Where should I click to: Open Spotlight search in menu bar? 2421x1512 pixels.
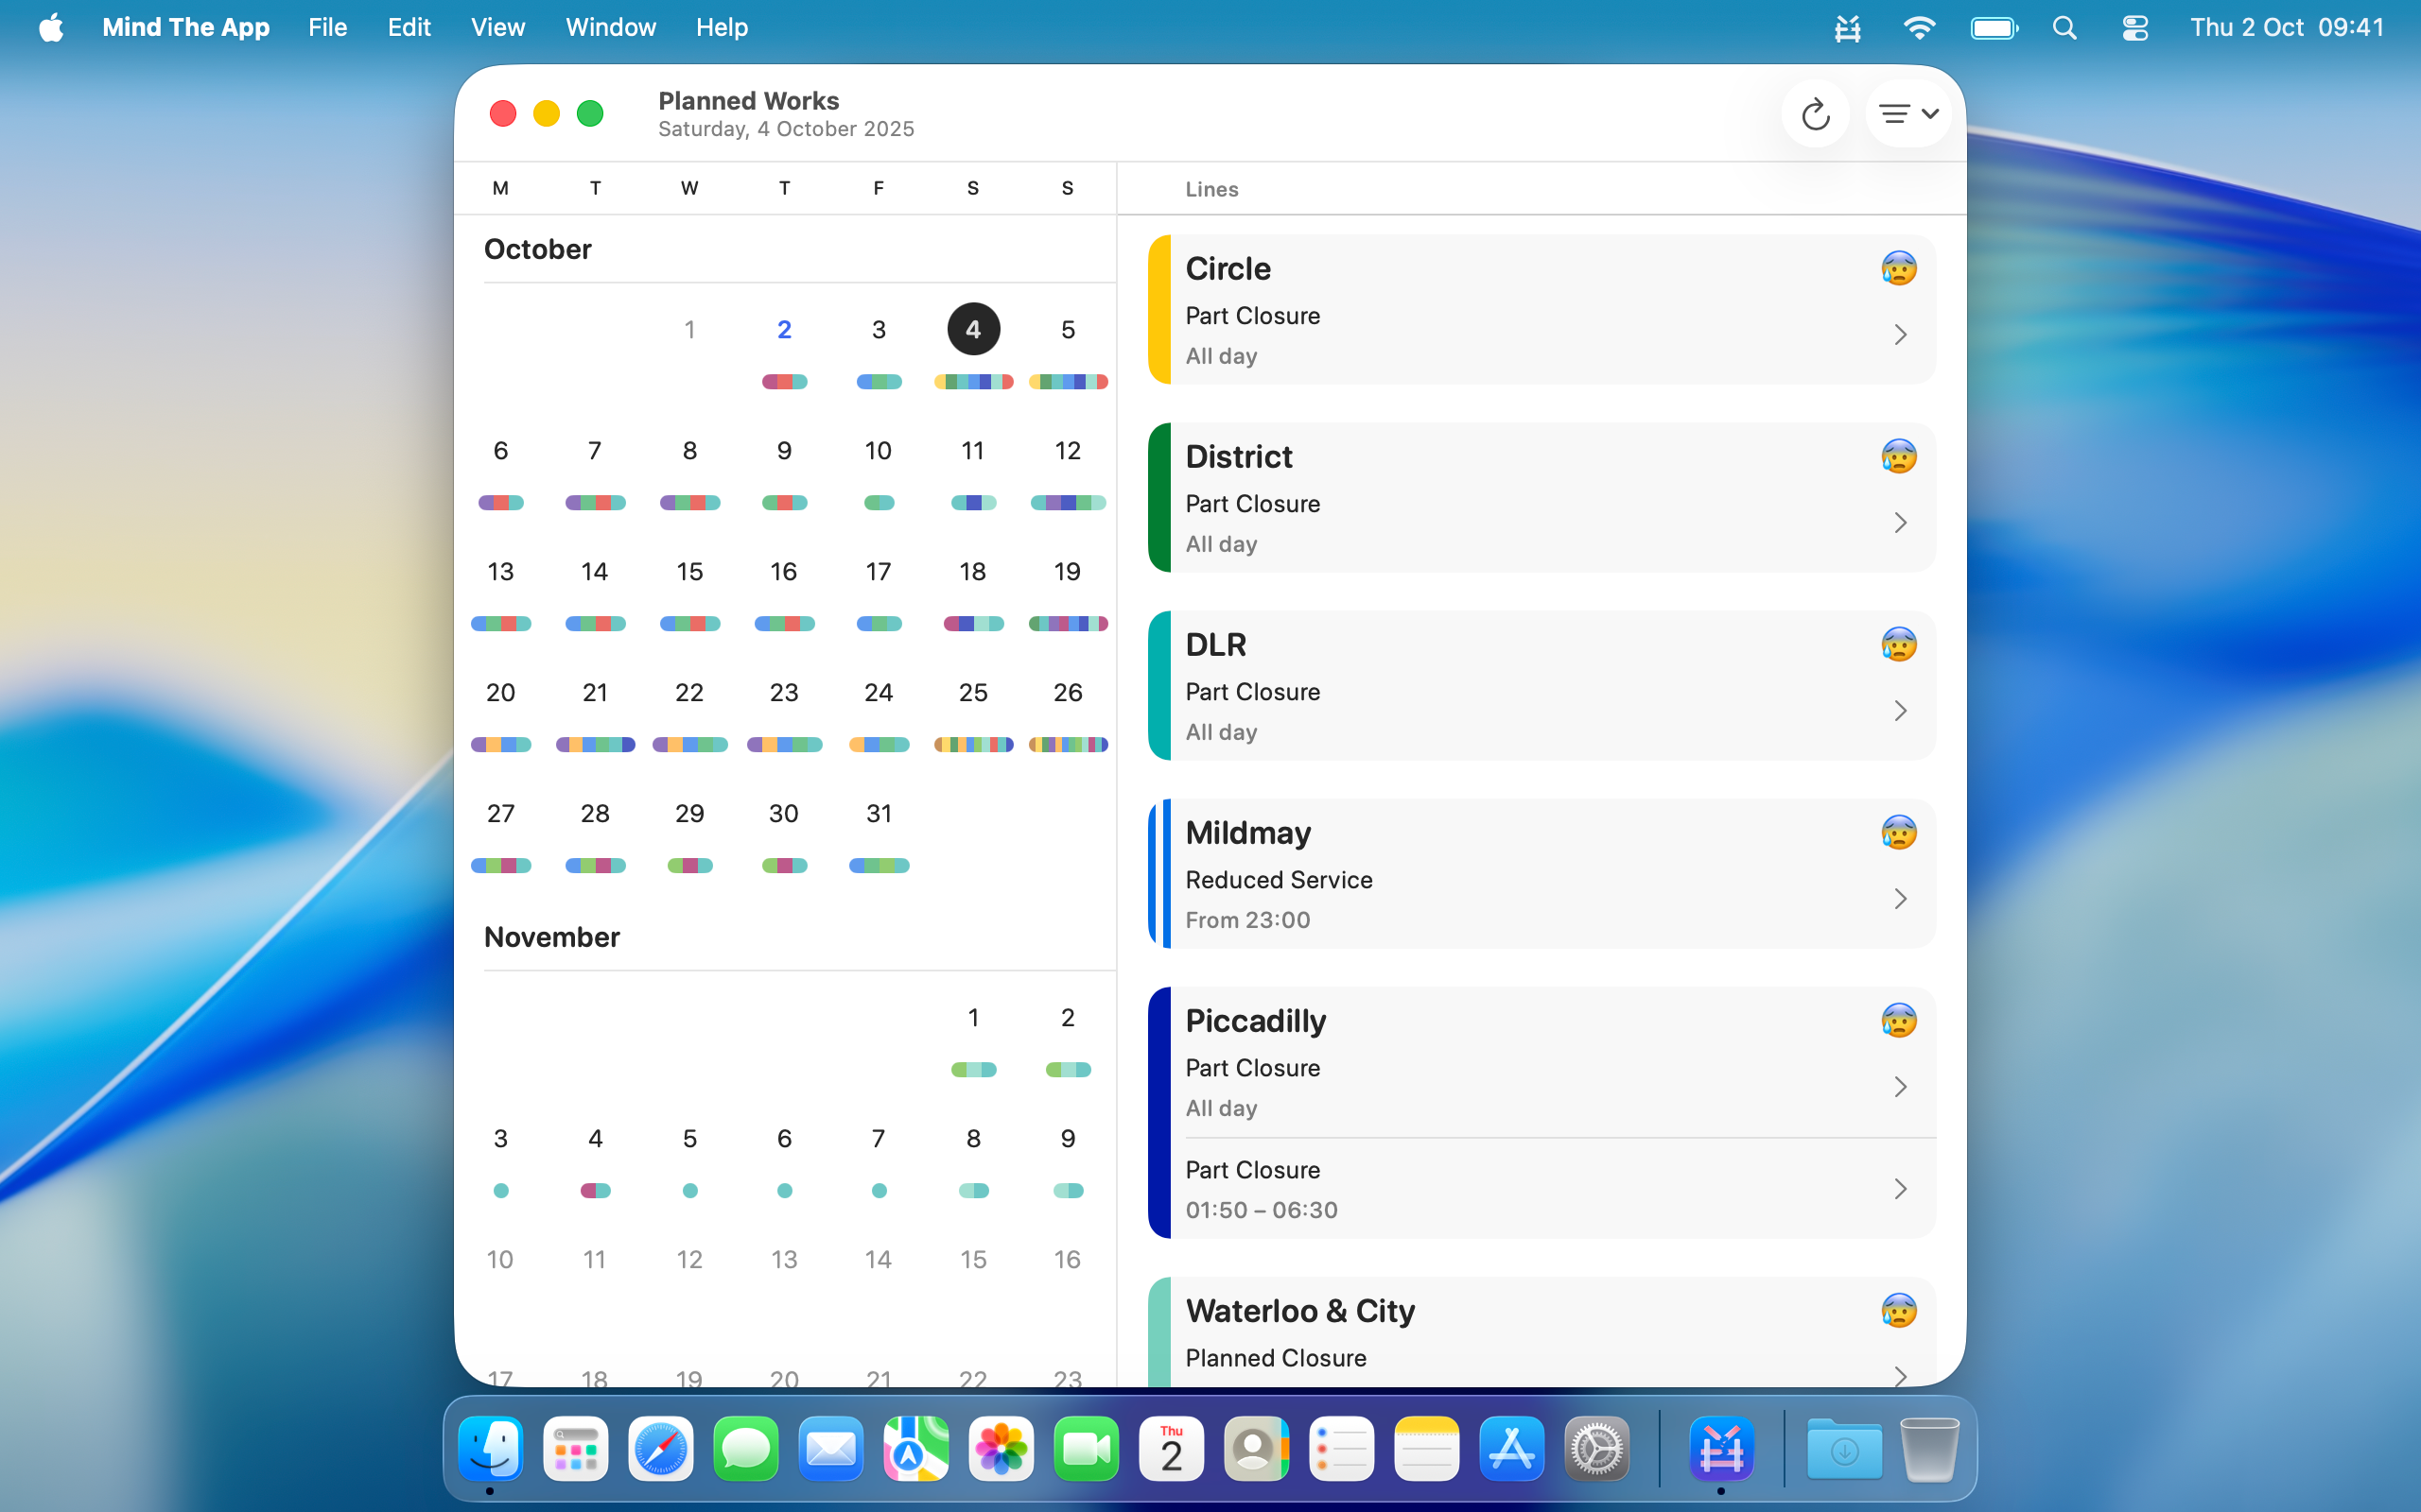coord(2064,28)
